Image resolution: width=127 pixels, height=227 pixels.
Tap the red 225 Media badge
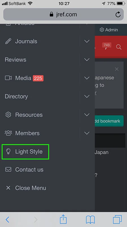click(x=38, y=78)
